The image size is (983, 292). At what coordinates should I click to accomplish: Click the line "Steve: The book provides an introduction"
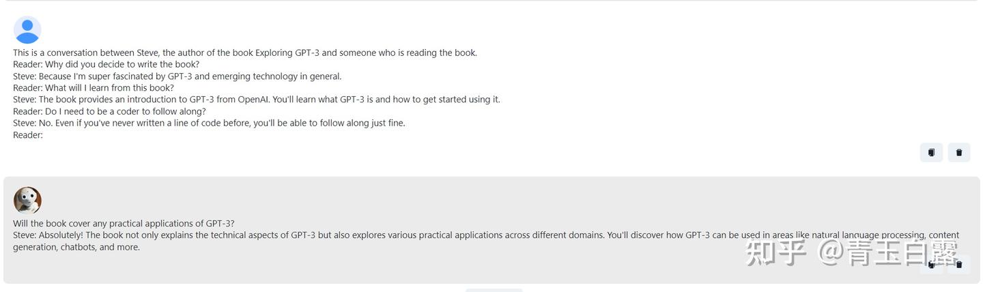click(x=256, y=100)
